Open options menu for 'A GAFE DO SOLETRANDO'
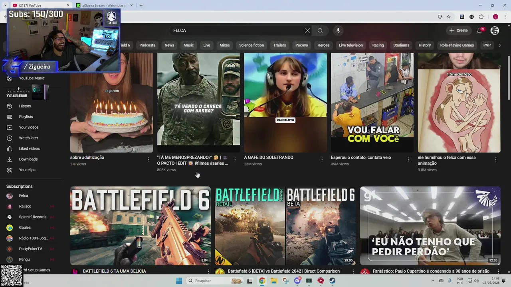The width and height of the screenshot is (511, 287). tap(322, 159)
